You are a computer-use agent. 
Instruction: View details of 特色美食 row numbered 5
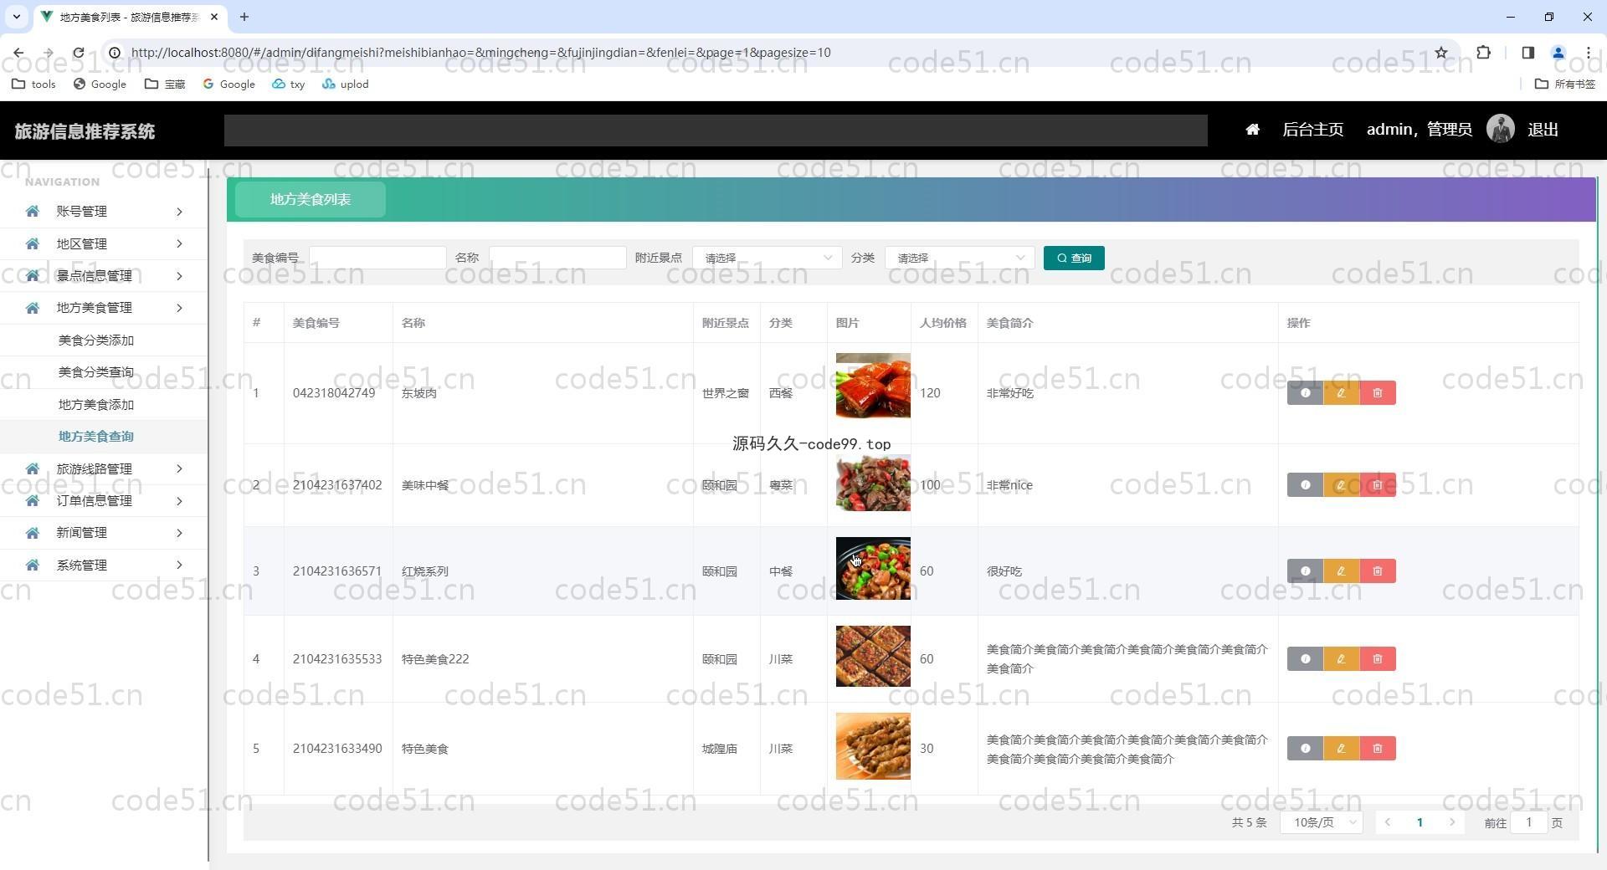pyautogui.click(x=1305, y=749)
